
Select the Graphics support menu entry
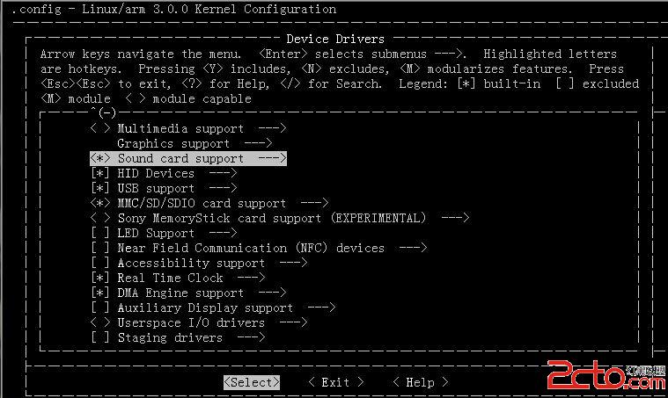coord(173,144)
